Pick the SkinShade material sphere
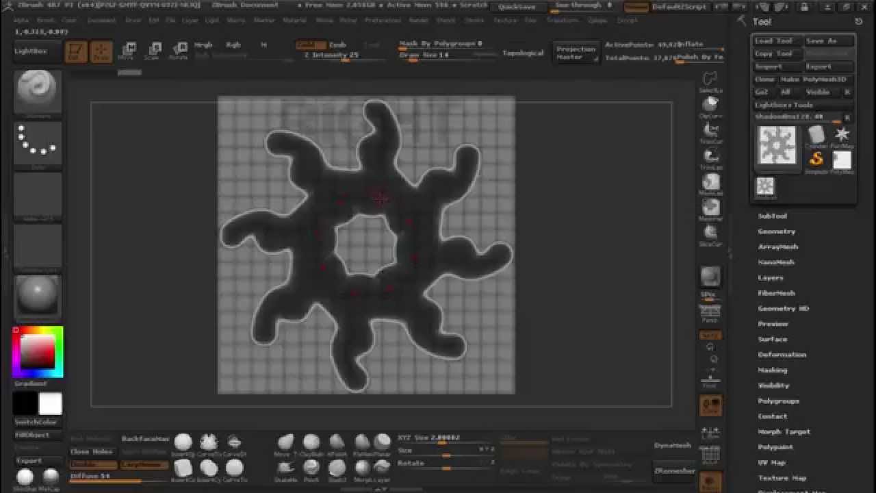The image size is (876, 493). (25, 478)
